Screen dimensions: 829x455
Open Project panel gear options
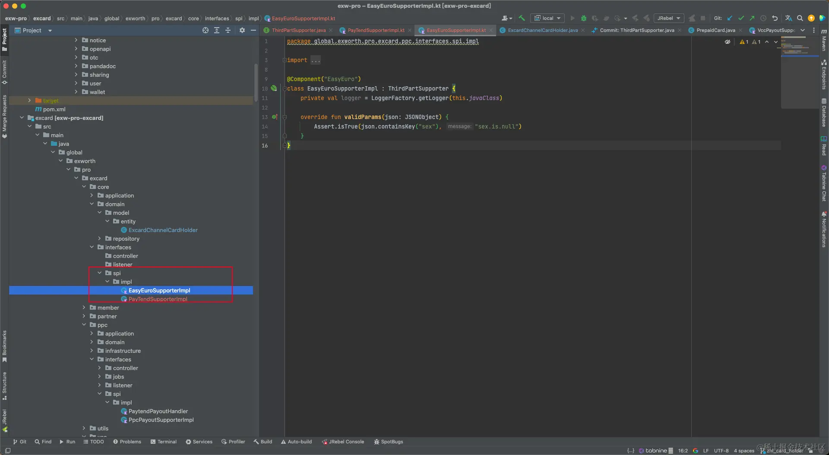click(242, 30)
